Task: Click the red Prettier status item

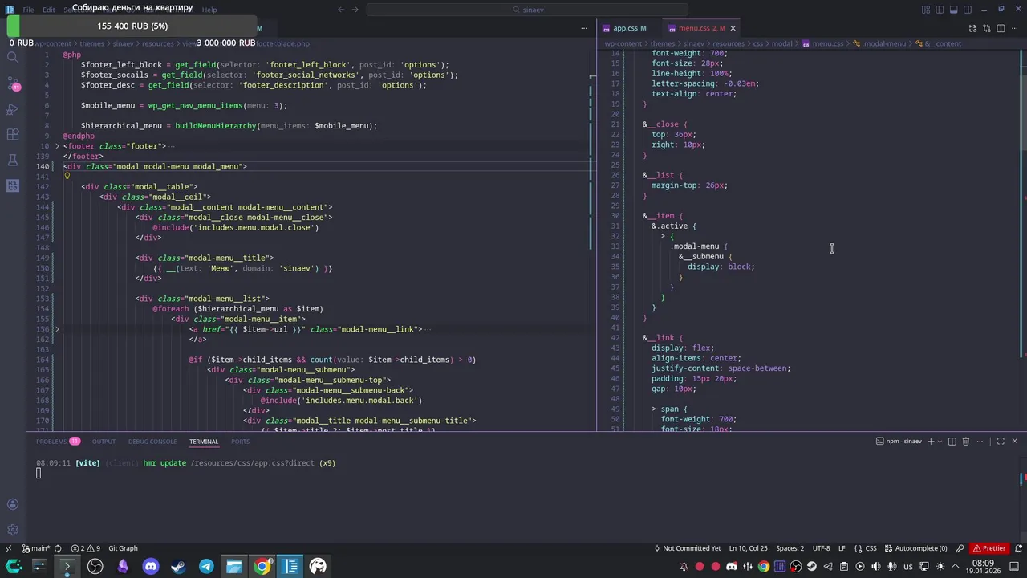Action: 989,548
